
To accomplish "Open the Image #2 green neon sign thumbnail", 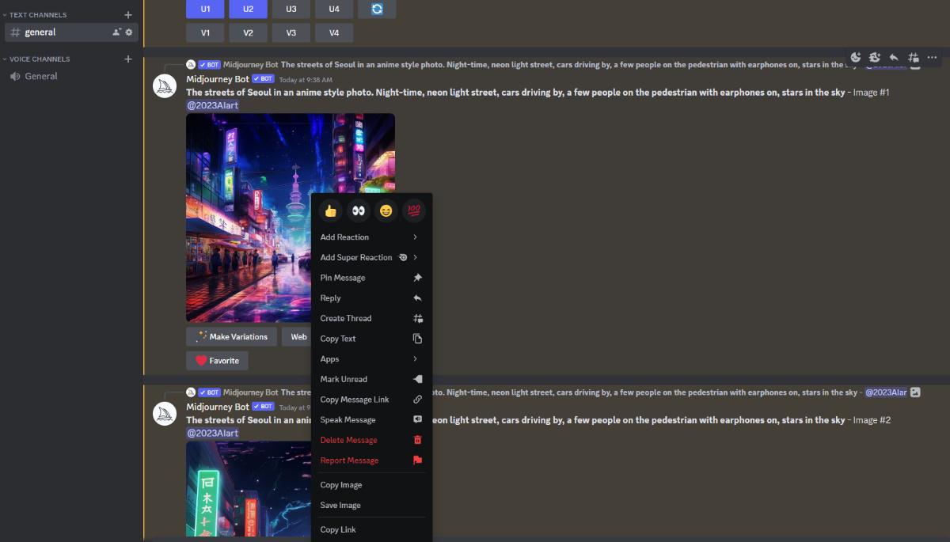I will pyautogui.click(x=249, y=488).
